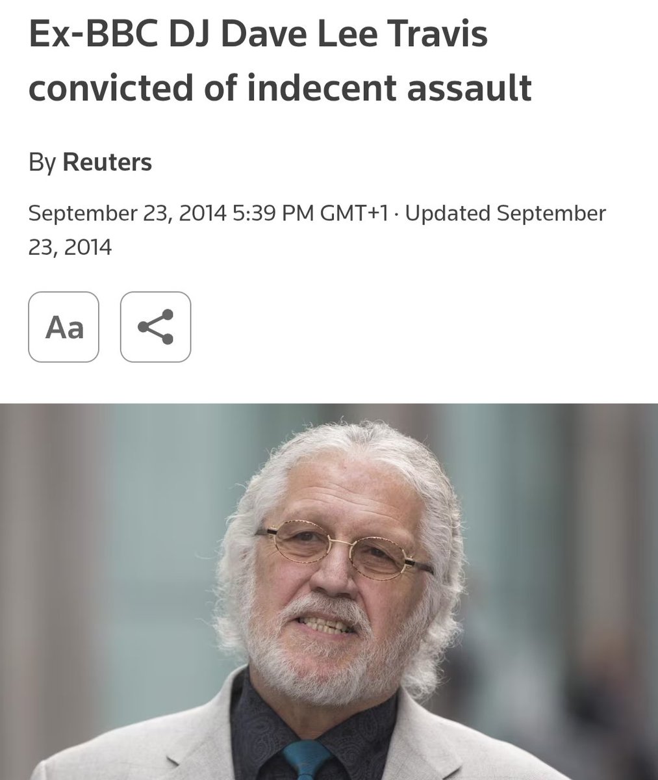
Task: Click the 'September 23, 2014' publication date
Action: pos(127,213)
